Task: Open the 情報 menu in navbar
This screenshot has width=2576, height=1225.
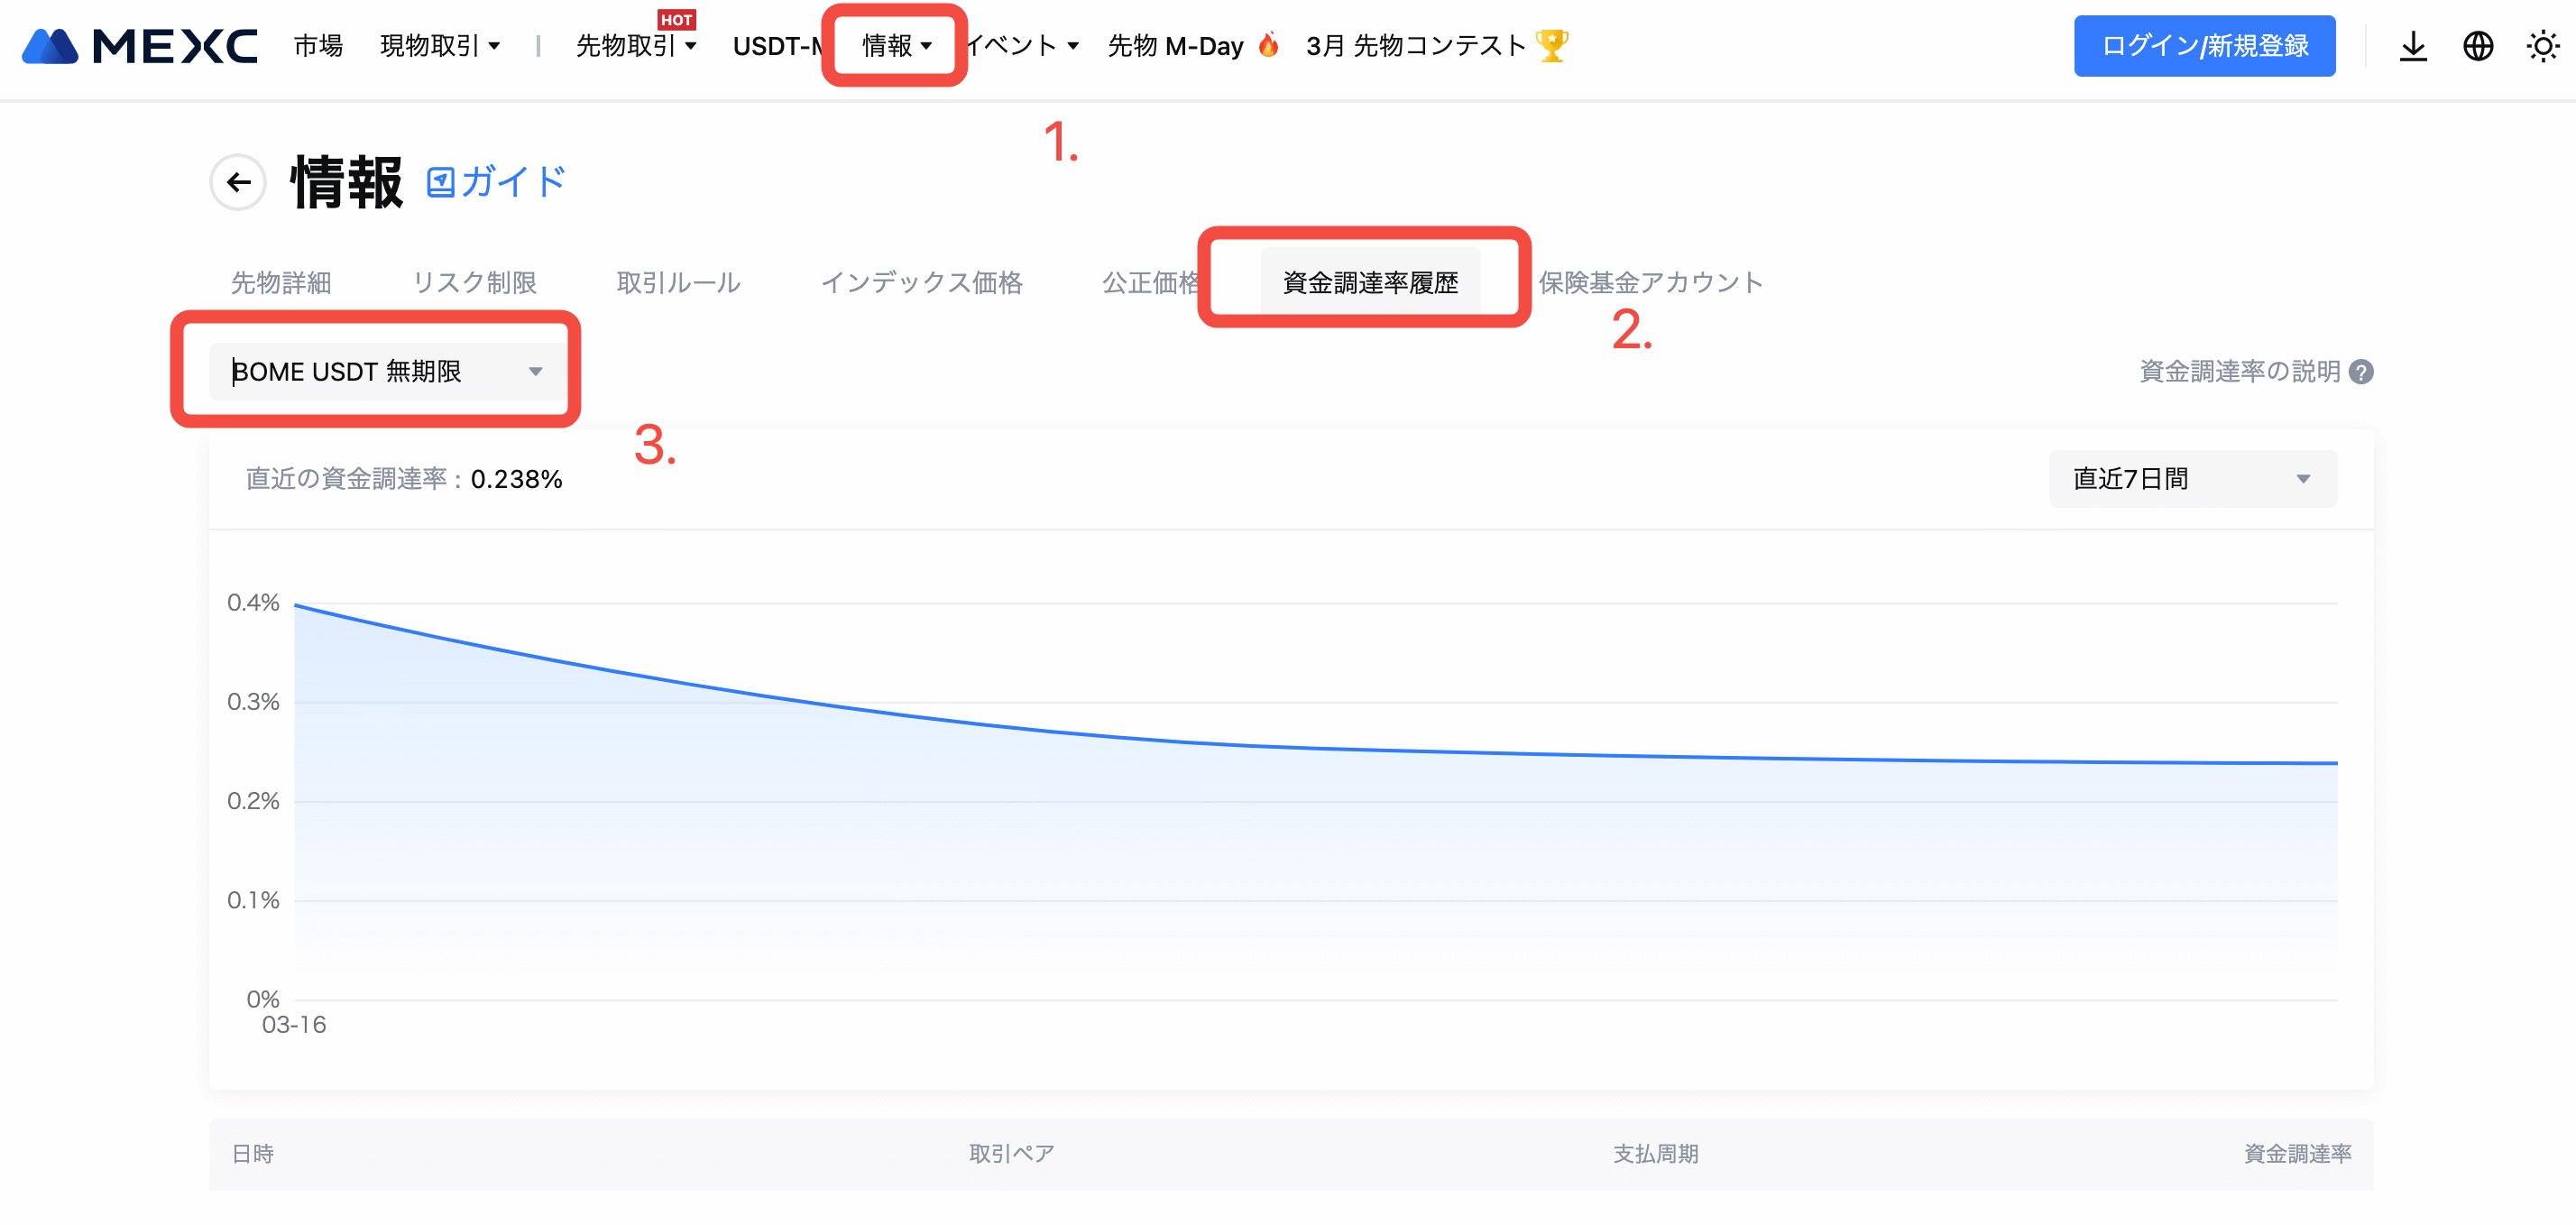Action: pos(896,46)
